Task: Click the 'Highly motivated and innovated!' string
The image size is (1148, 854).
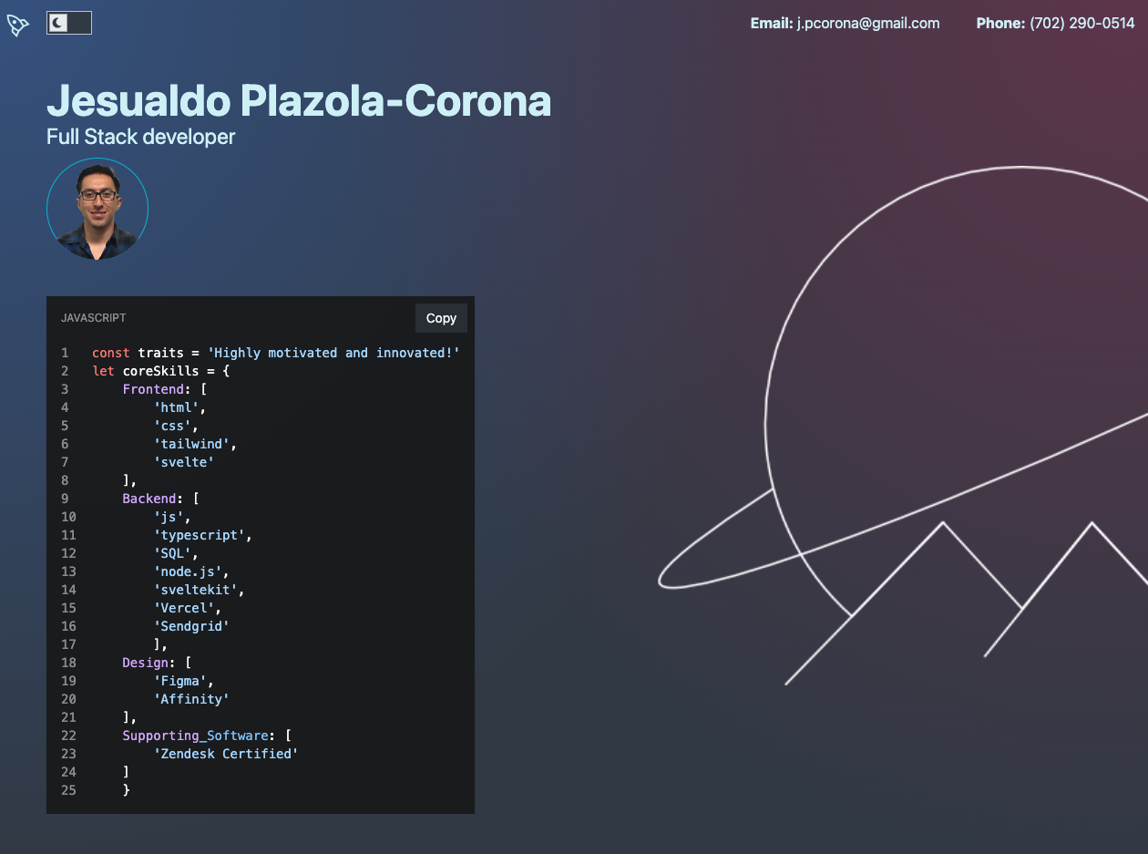Action: 333,353
